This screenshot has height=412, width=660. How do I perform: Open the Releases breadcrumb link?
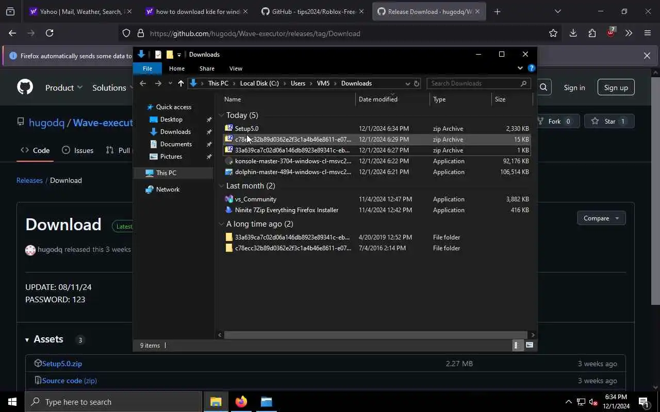coord(29,180)
